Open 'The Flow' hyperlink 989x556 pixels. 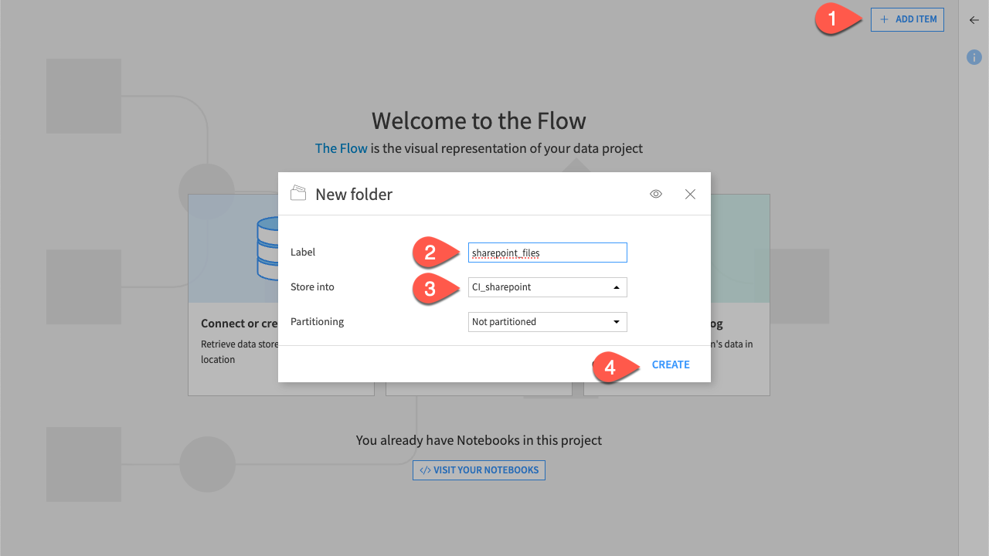[x=341, y=147]
